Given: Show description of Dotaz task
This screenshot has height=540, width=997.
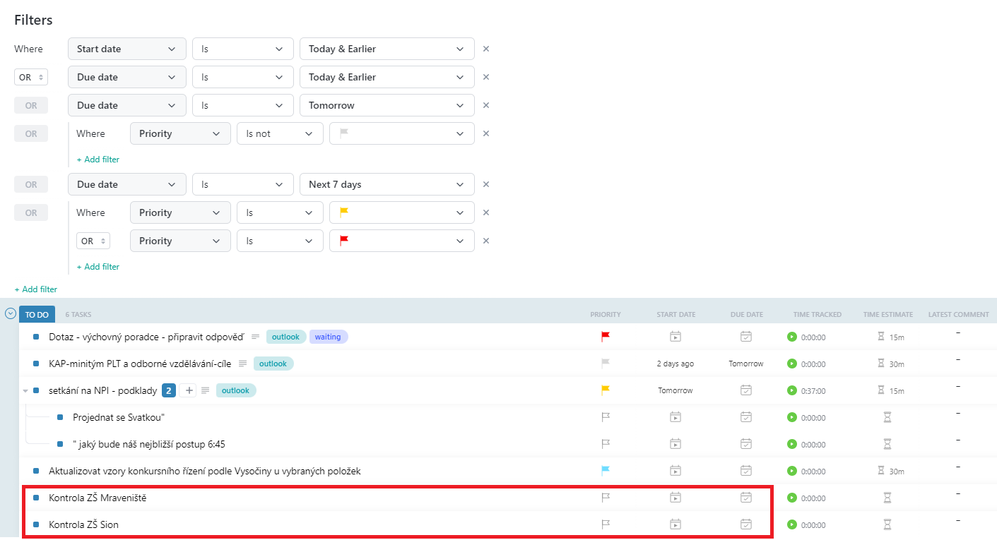Looking at the screenshot, I should 256,337.
